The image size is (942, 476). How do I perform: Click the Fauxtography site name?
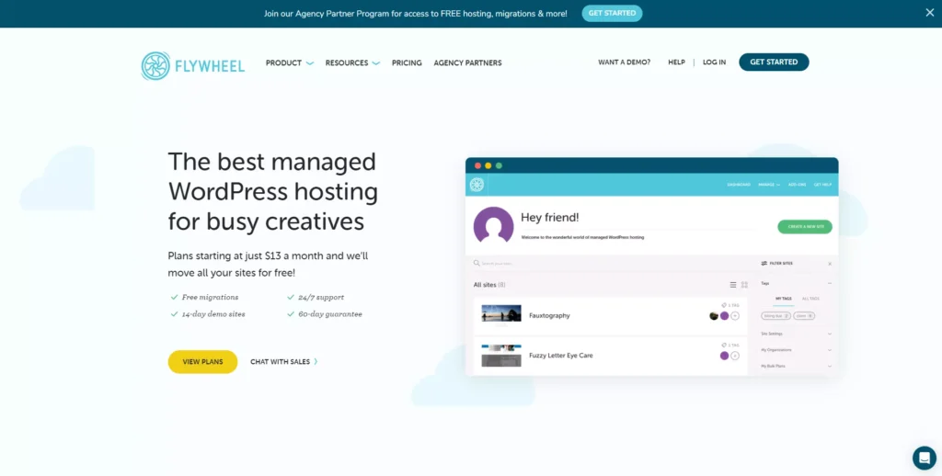[x=549, y=316]
